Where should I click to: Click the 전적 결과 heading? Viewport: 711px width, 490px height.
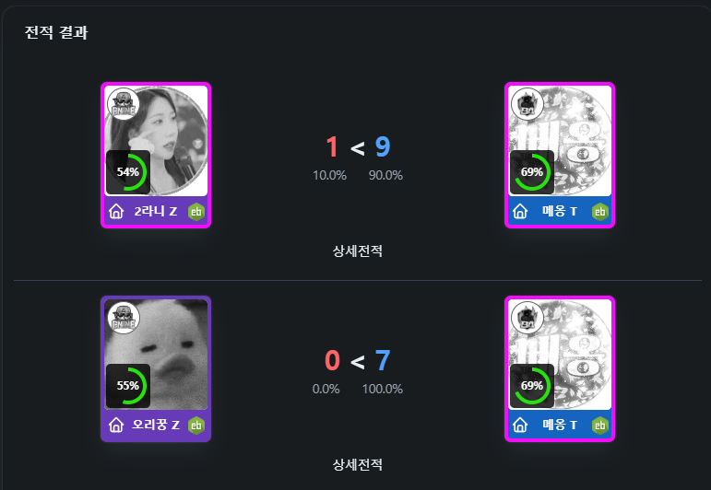click(55, 32)
